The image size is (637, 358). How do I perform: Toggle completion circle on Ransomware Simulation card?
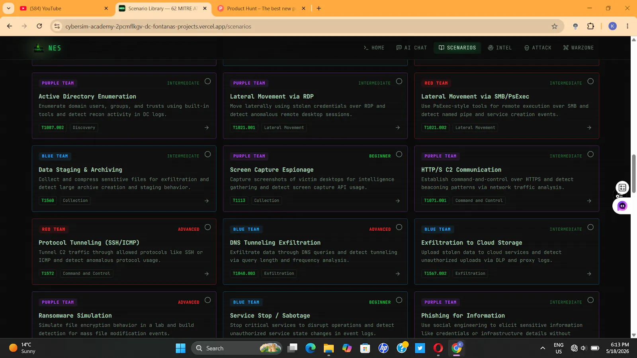tap(208, 300)
